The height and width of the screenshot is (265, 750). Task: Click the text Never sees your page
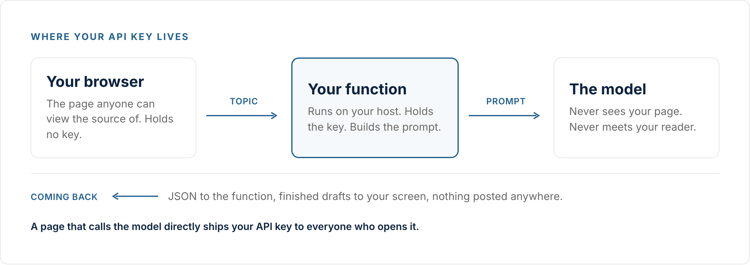tap(626, 112)
